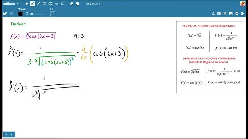Zoom out with the minus button

click(6, 134)
